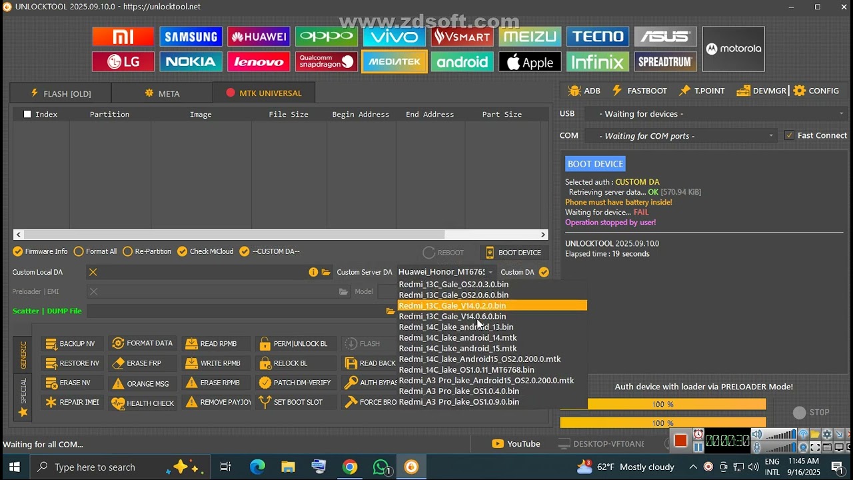The width and height of the screenshot is (853, 480).
Task: Toggle the Check MiCloud checkbox
Action: tap(182, 251)
